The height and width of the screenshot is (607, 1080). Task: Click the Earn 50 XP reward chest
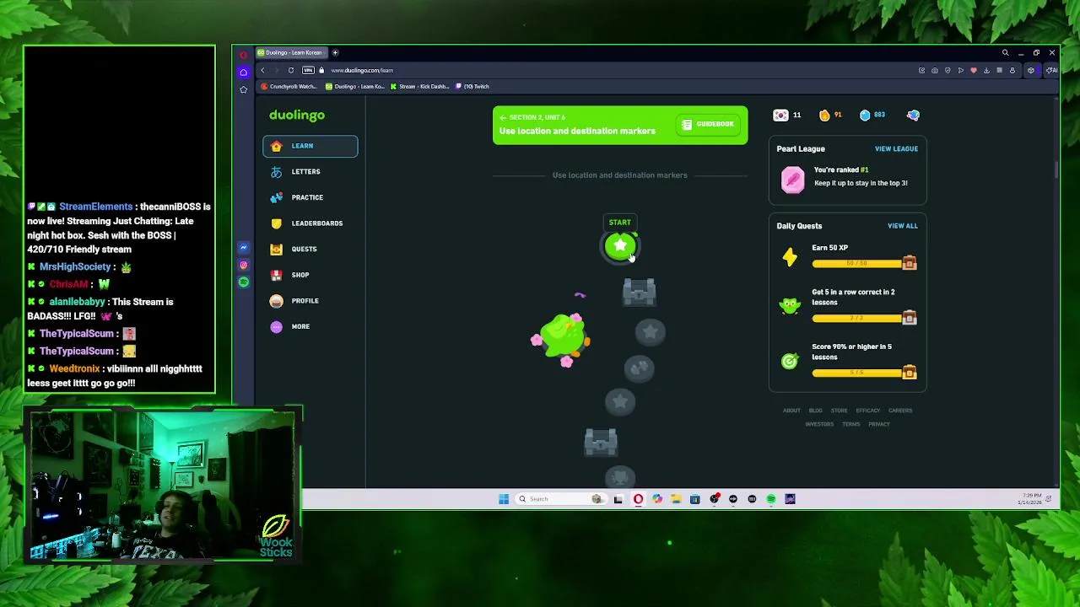tap(909, 263)
